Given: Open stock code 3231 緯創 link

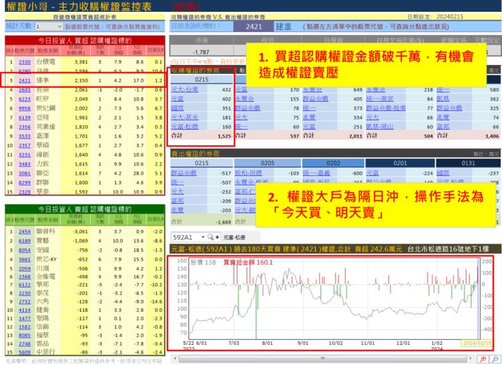Looking at the screenshot, I should (24, 155).
